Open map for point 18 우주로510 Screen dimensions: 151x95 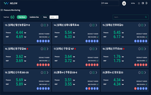click(x=142, y=49)
